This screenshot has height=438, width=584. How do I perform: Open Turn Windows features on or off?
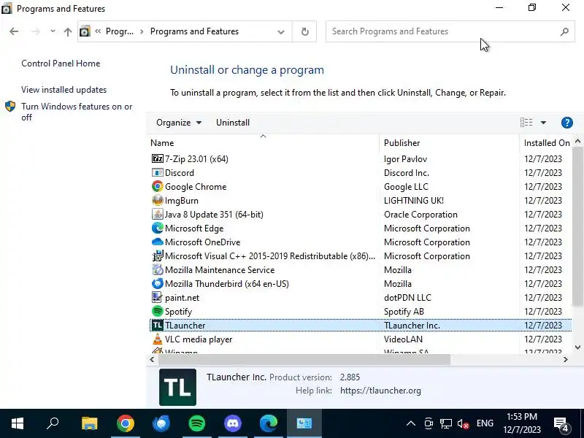[77, 112]
